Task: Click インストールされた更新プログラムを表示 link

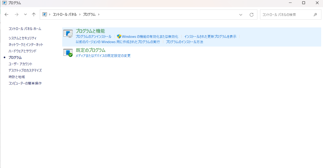Action: pyautogui.click(x=210, y=37)
